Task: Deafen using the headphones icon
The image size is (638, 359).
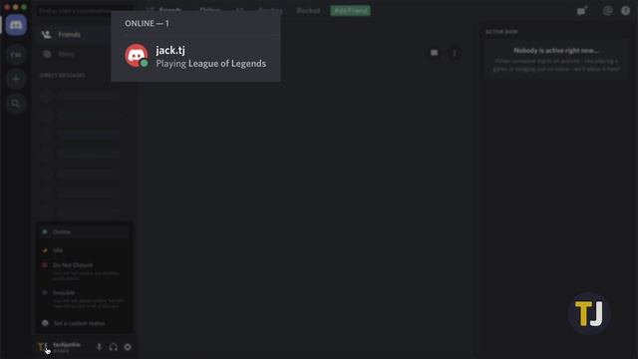Action: click(x=113, y=347)
